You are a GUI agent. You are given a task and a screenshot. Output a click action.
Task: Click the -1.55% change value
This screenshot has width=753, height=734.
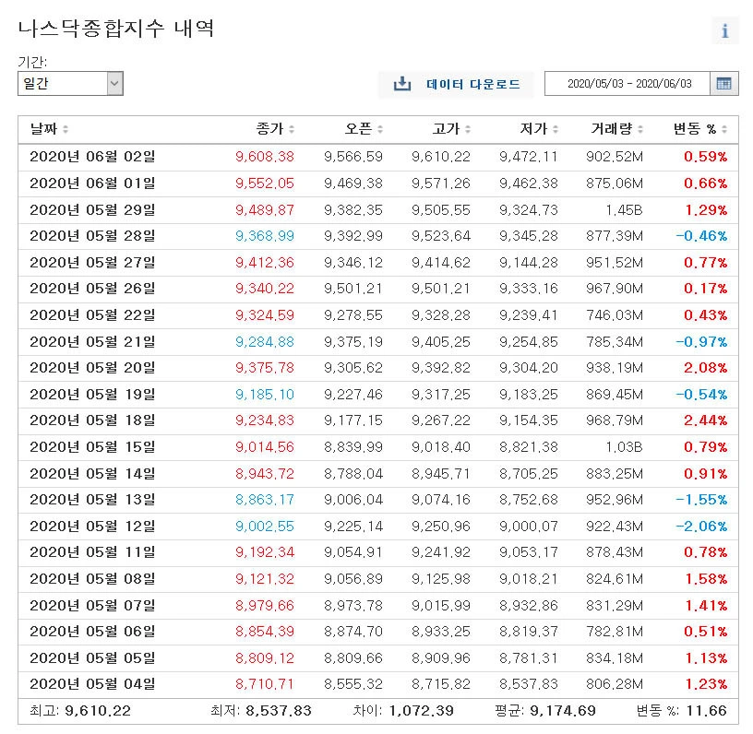coord(701,500)
